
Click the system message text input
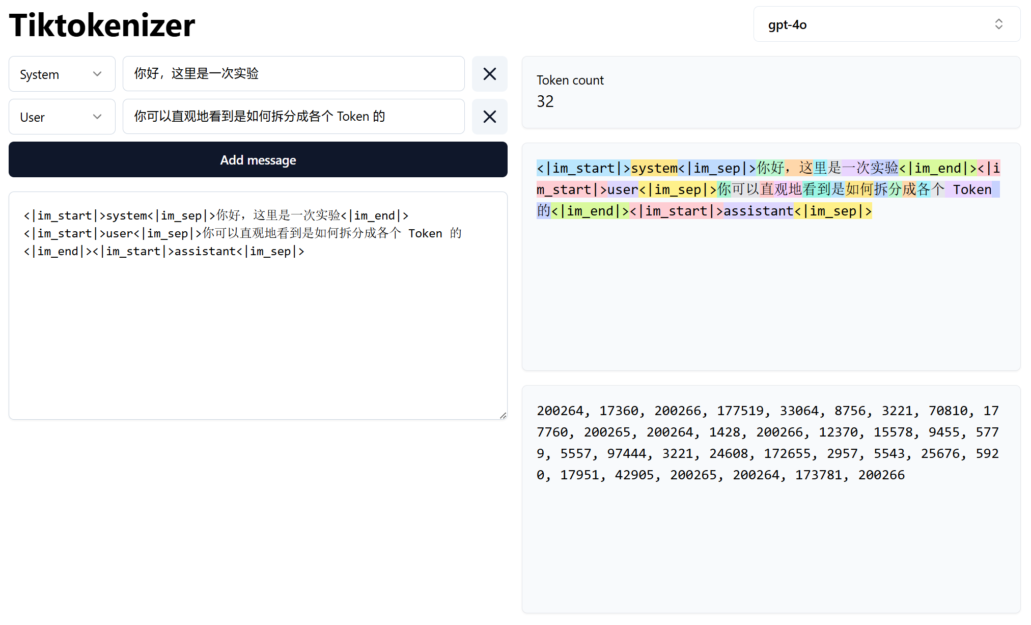tap(293, 74)
